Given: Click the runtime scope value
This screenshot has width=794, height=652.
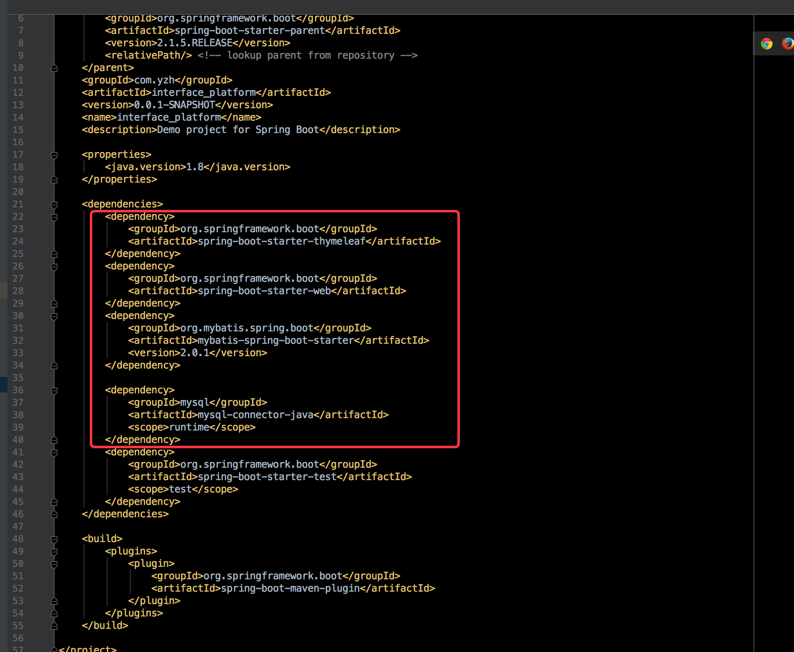Looking at the screenshot, I should (x=190, y=427).
